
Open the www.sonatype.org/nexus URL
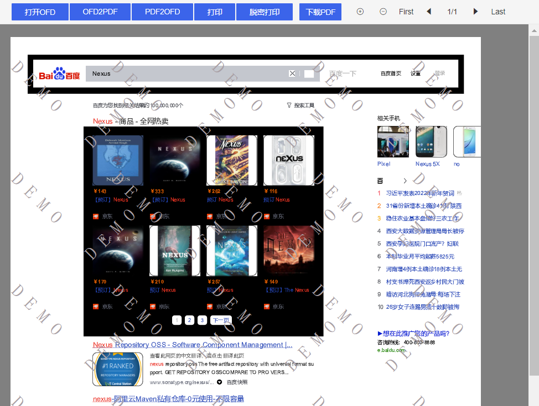click(182, 382)
